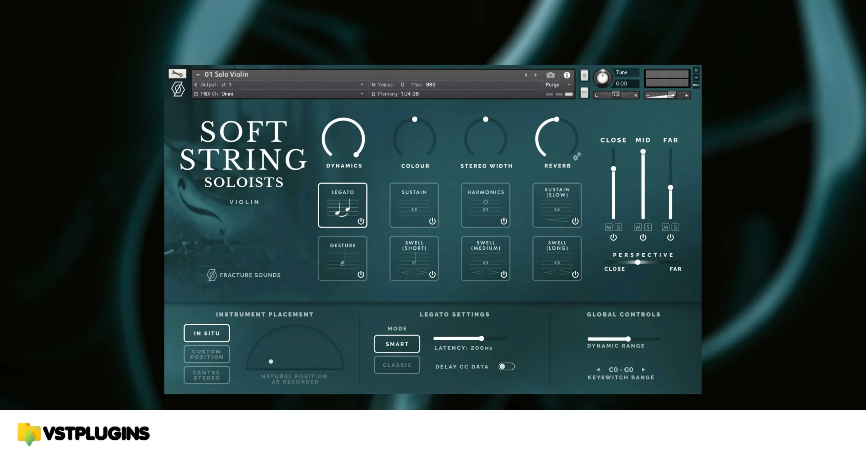
Task: Toggle power icon on Swell (Long) articulation
Action: click(x=575, y=274)
